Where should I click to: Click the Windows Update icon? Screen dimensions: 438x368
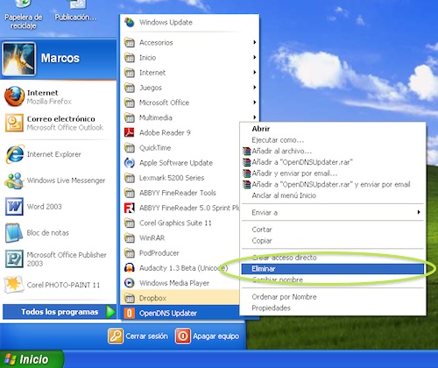coord(130,22)
